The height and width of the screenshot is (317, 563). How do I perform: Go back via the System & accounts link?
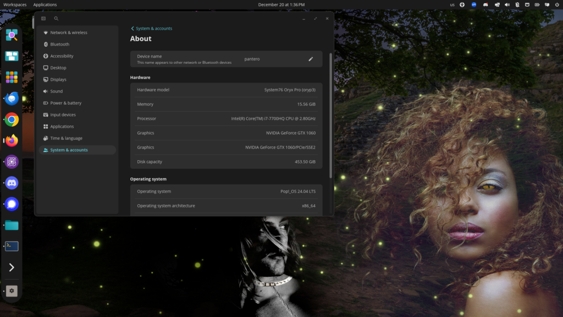[x=151, y=28]
